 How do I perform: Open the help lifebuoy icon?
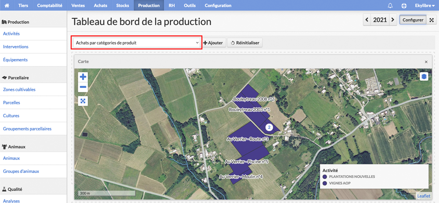[x=404, y=5]
